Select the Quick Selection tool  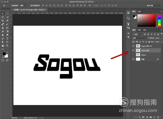[x=7, y=17]
